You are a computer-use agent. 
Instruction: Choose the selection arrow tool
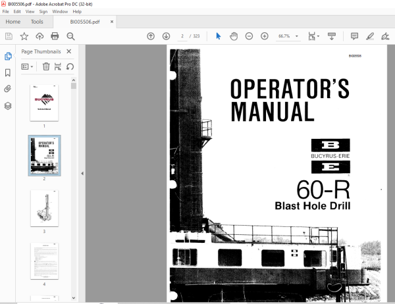219,36
